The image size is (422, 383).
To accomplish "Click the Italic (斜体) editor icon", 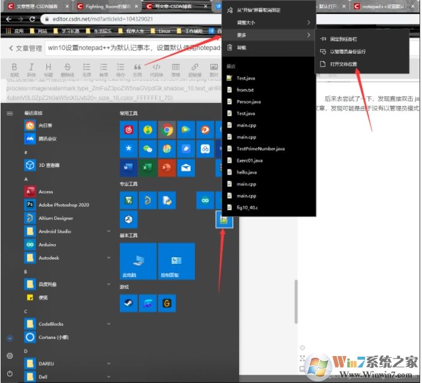I will pyautogui.click(x=32, y=69).
